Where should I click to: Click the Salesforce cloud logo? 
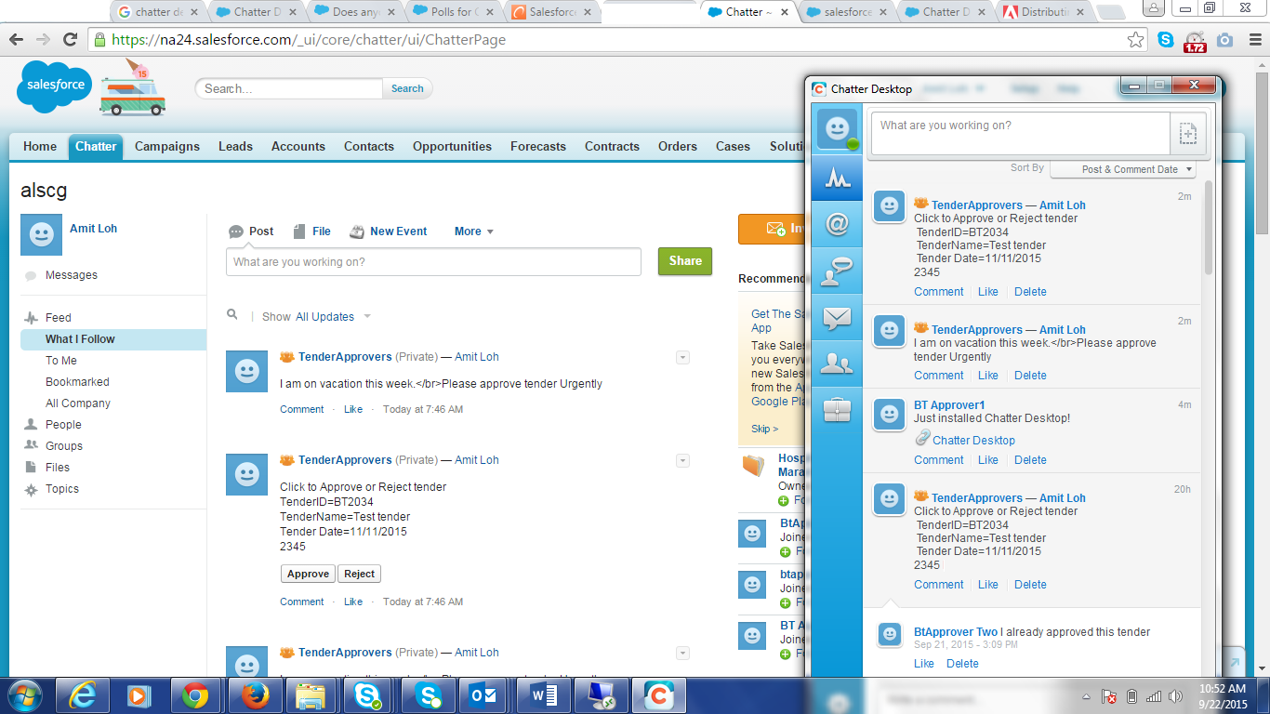[x=55, y=86]
